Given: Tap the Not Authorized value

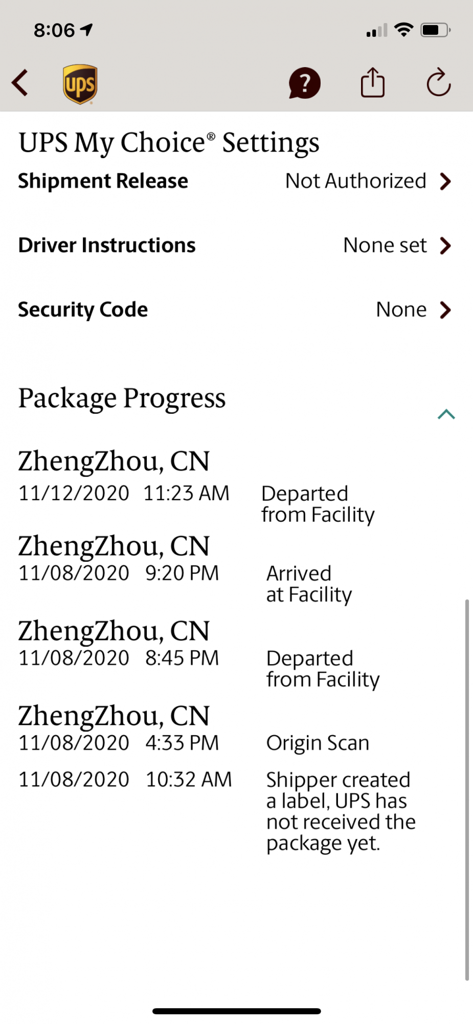Looking at the screenshot, I should coord(355,181).
